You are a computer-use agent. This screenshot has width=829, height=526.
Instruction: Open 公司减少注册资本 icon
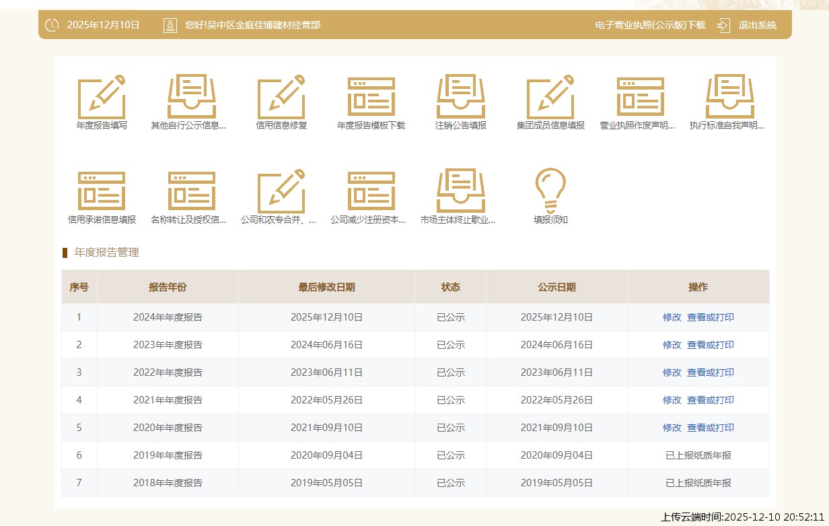[371, 191]
